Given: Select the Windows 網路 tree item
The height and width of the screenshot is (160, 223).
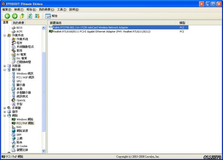Looking at the screenshot, I should coord(25,119).
